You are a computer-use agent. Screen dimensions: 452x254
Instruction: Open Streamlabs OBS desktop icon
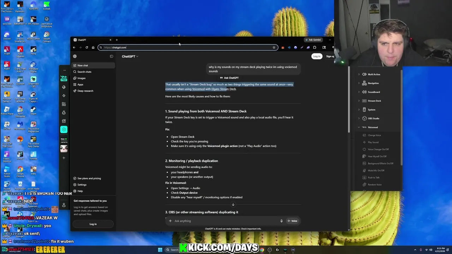33,80
